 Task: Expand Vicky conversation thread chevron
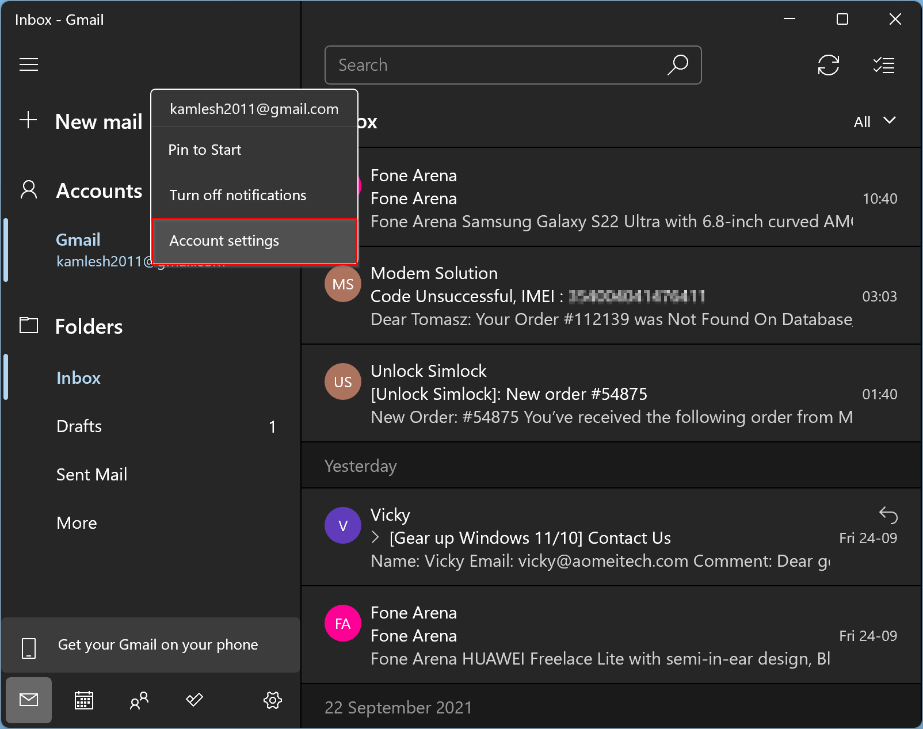376,537
